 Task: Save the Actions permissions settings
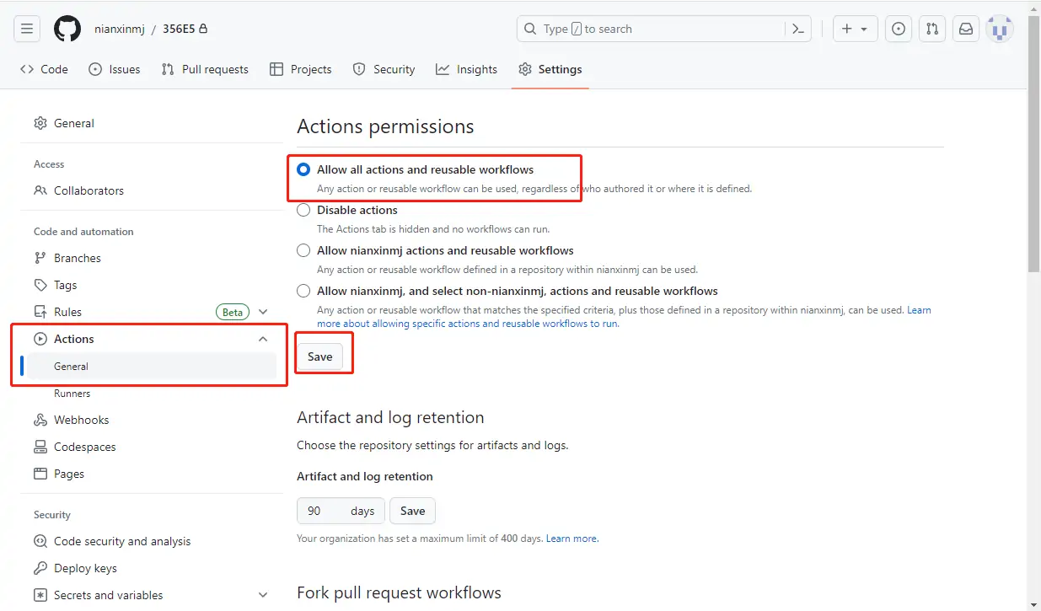320,356
